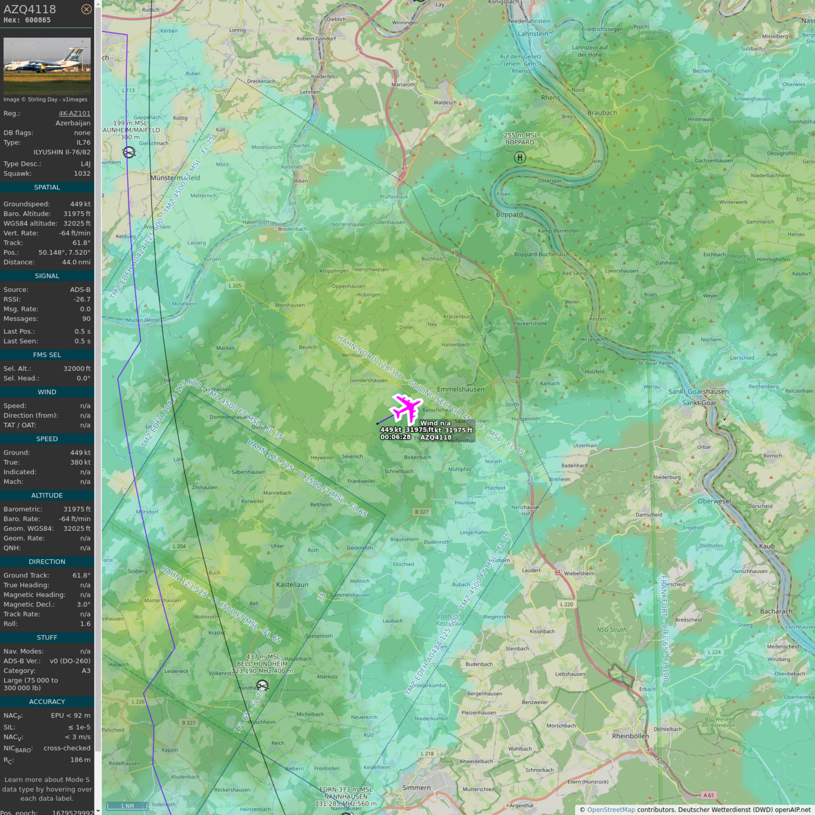This screenshot has height=815, width=815.
Task: Click the 1 NM map scale bar
Action: (128, 805)
